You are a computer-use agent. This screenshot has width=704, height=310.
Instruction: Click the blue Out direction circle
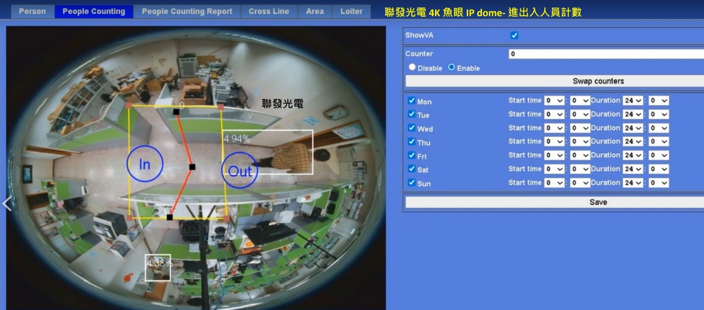coord(240,170)
